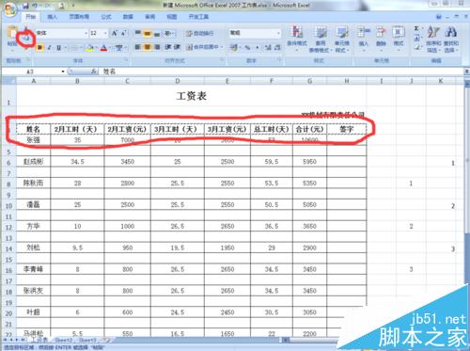Click the Increase Font Size icon
The height and width of the screenshot is (351, 470).
click(115, 33)
